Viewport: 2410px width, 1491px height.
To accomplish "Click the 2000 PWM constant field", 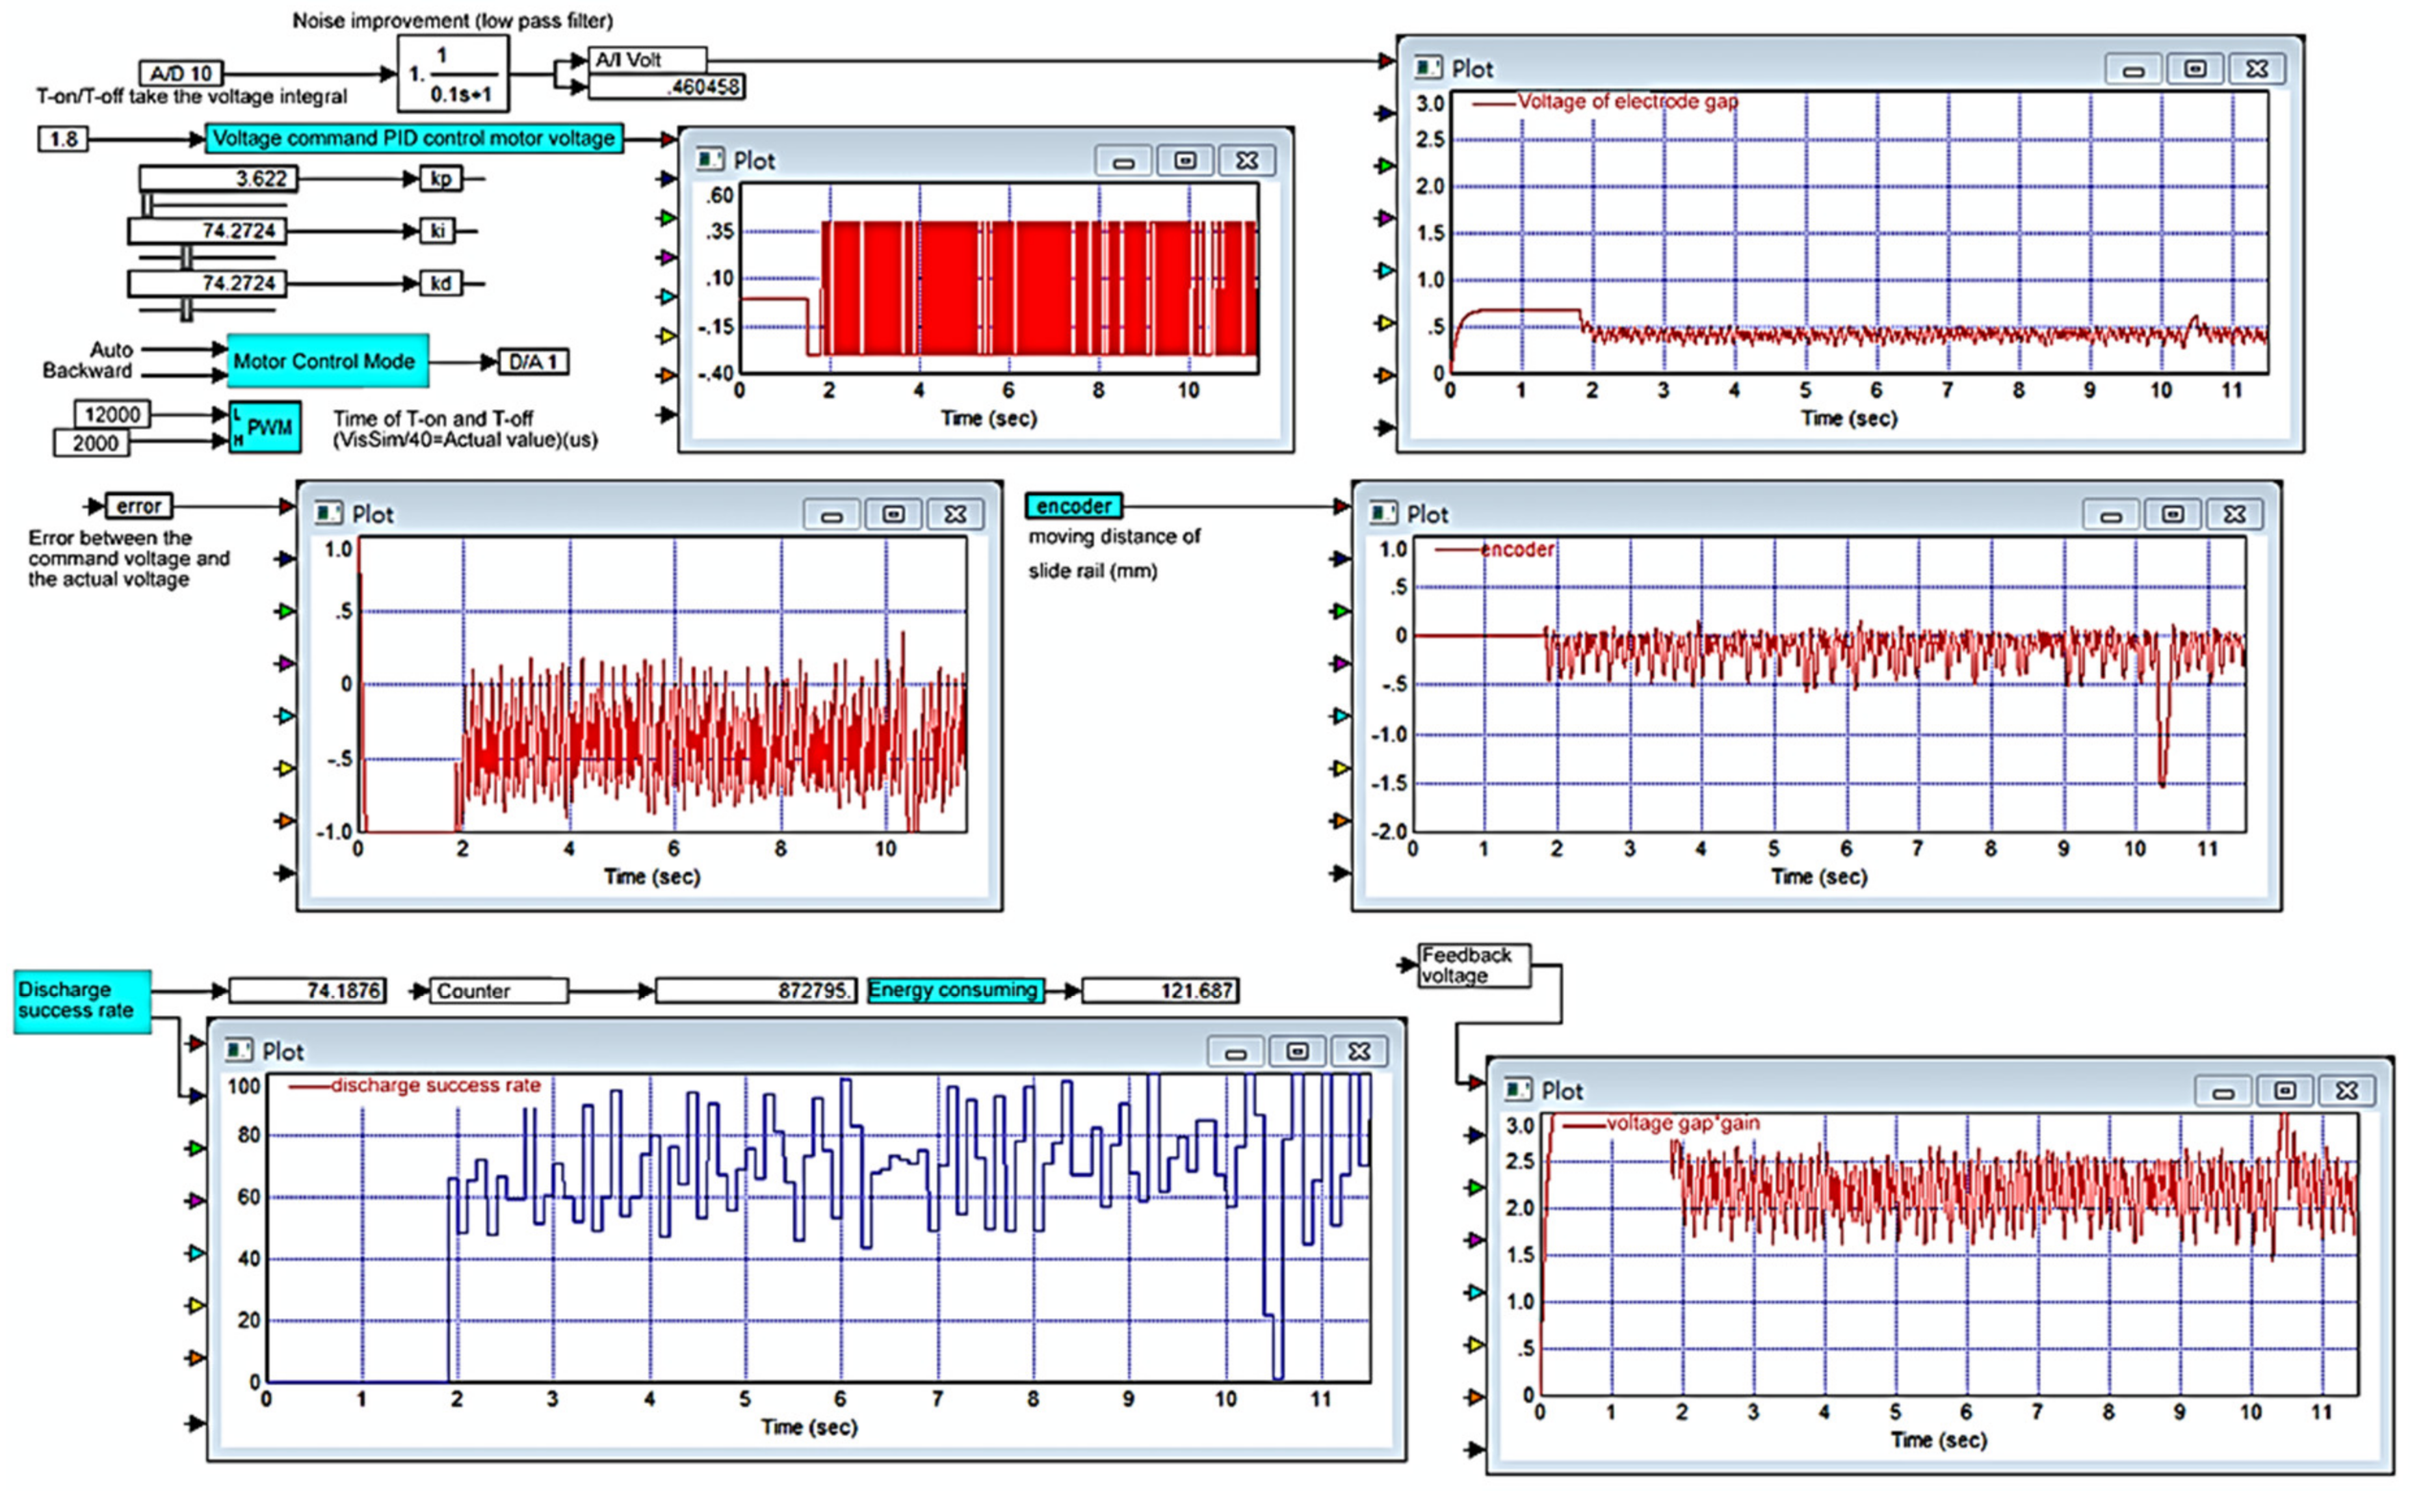I will click(x=93, y=443).
